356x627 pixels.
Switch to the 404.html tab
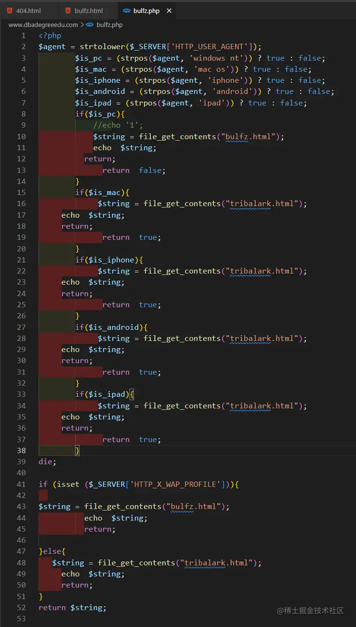click(x=28, y=11)
